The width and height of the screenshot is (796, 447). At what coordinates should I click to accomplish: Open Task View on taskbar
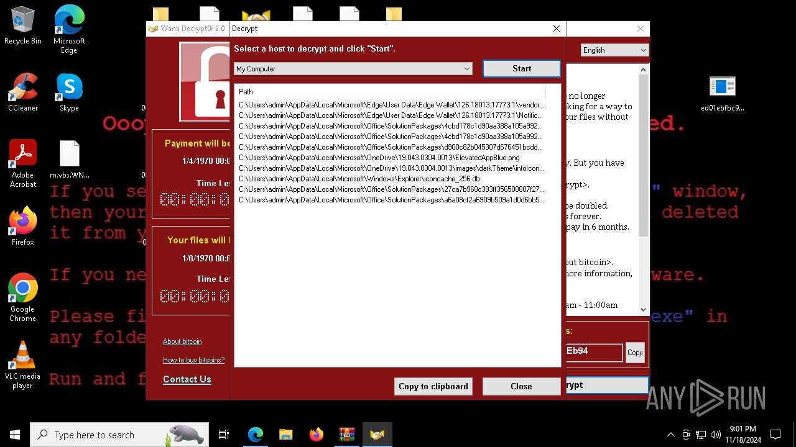[224, 435]
